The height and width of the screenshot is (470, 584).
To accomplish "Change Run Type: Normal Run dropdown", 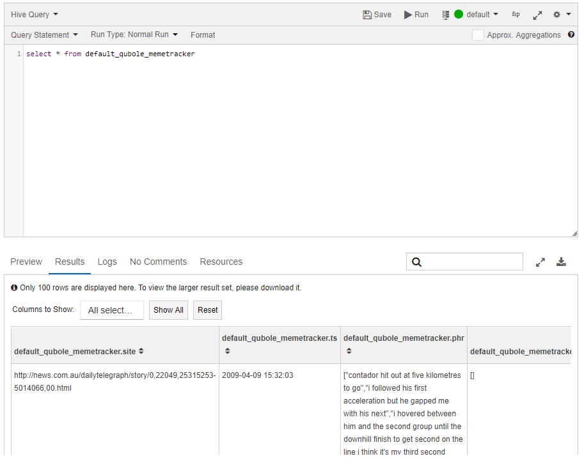I will click(134, 35).
